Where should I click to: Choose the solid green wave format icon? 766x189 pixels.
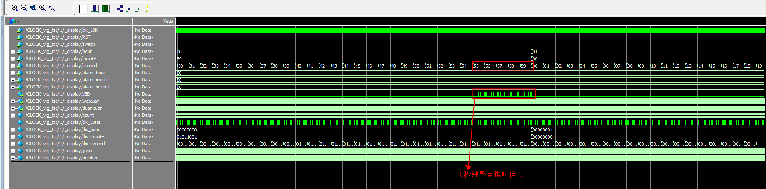(105, 8)
